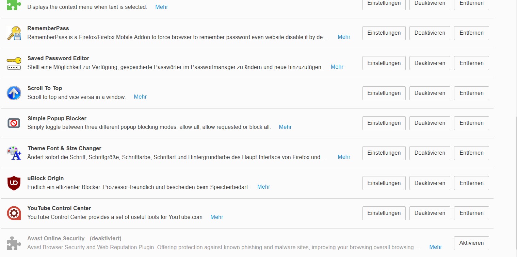Remove the Simple Popup Blocker add-on
The height and width of the screenshot is (257, 517).
(x=471, y=123)
